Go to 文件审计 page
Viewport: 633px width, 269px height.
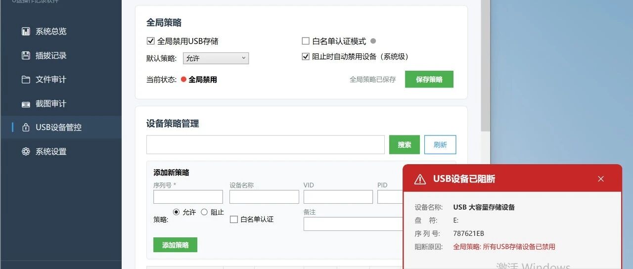click(60, 80)
